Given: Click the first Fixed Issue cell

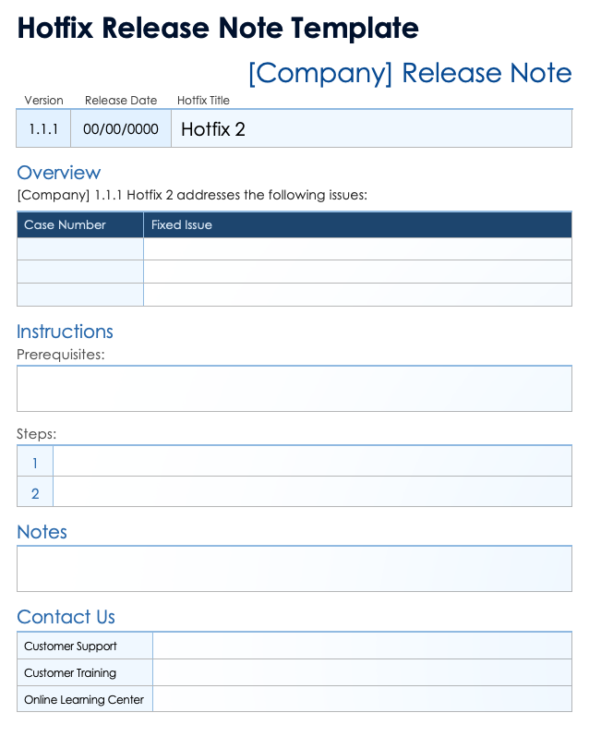Looking at the screenshot, I should pos(357,249).
